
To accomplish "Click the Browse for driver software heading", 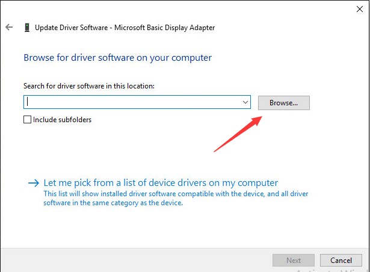I will [117, 58].
